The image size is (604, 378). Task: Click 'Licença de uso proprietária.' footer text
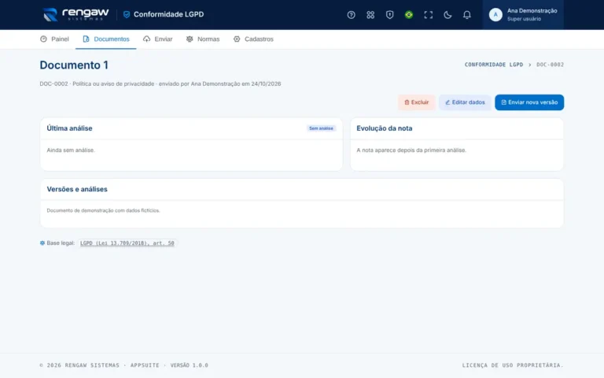pyautogui.click(x=513, y=365)
